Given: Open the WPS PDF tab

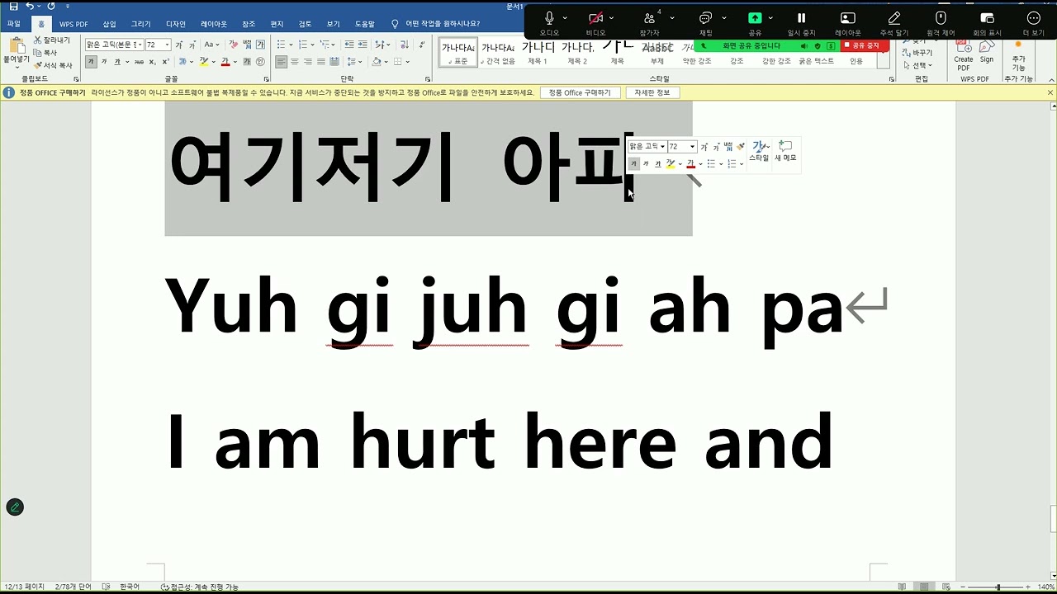Looking at the screenshot, I should tap(73, 24).
